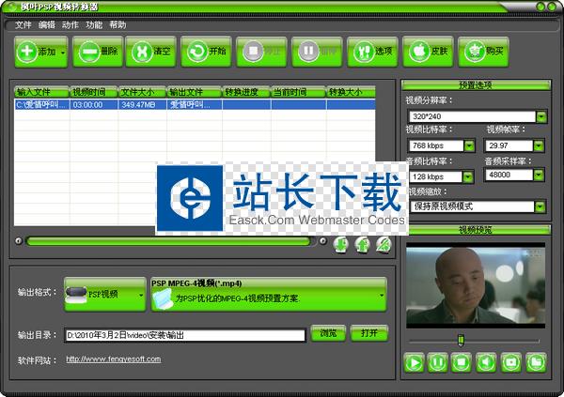Click the 浏览 (Browse) button

(x=328, y=333)
